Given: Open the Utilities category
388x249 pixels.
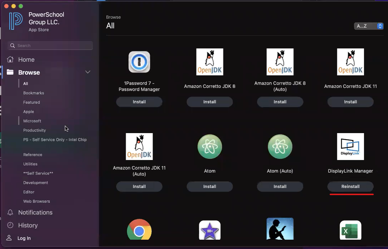Looking at the screenshot, I should (x=30, y=164).
